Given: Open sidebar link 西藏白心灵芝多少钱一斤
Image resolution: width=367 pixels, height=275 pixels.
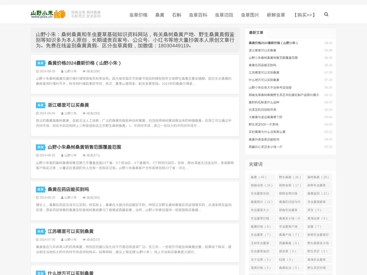Looking at the screenshot, I should point(265,147).
